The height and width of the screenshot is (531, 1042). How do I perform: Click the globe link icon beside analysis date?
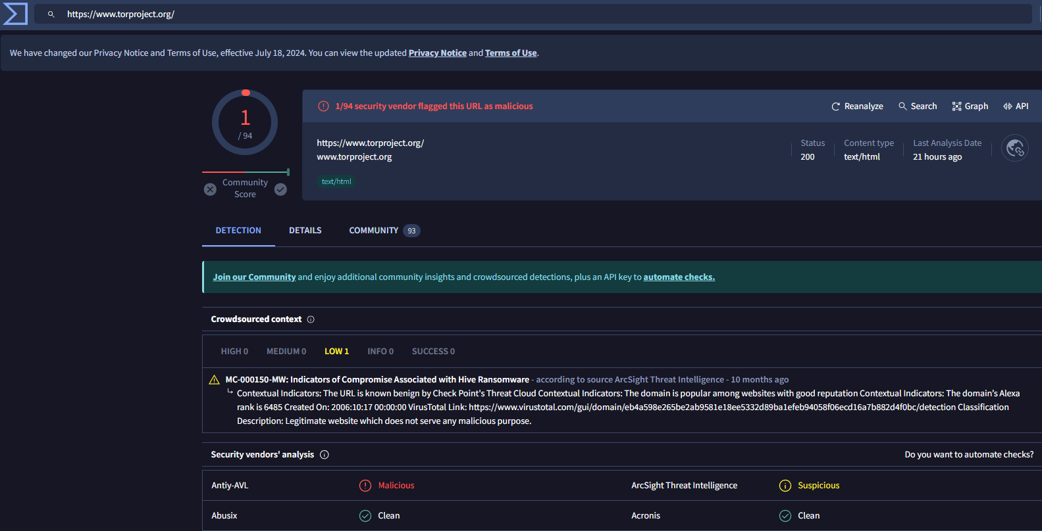1015,148
